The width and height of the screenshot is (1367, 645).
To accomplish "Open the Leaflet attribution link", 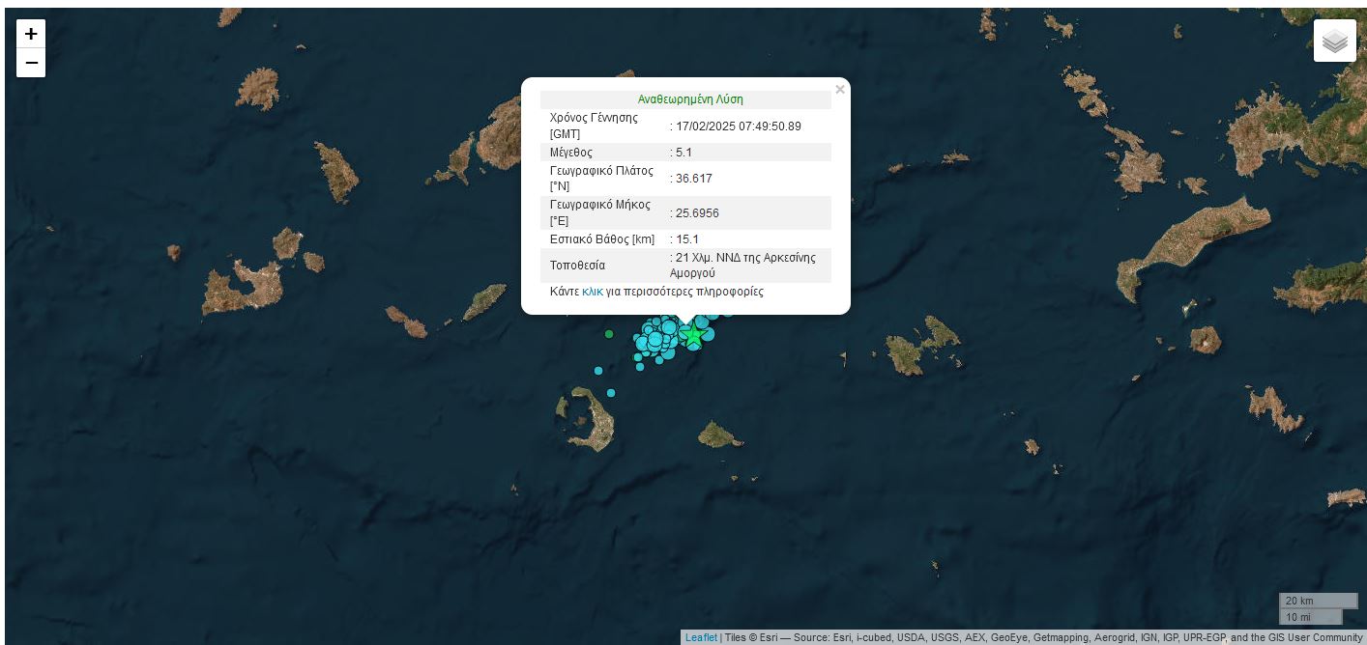I will click(701, 637).
